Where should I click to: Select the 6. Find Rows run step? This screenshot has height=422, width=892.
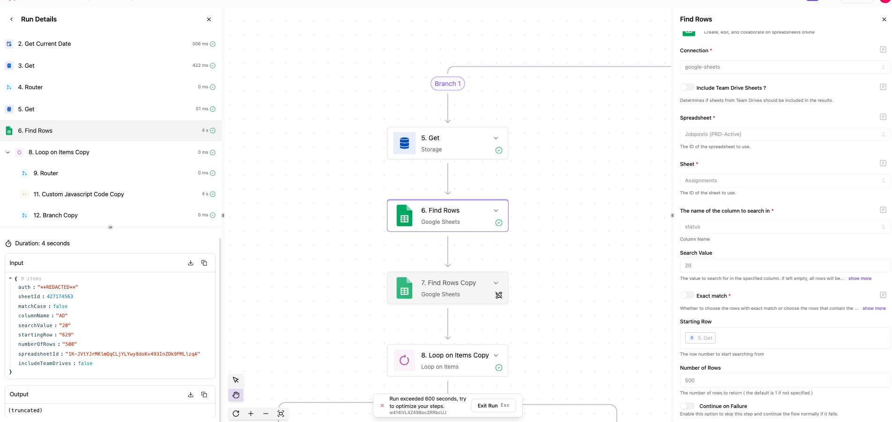[36, 131]
